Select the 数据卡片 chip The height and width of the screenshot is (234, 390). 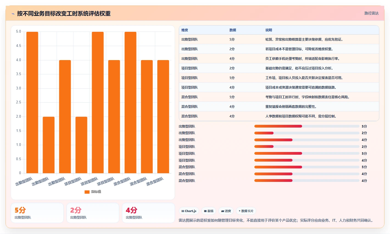(246, 211)
